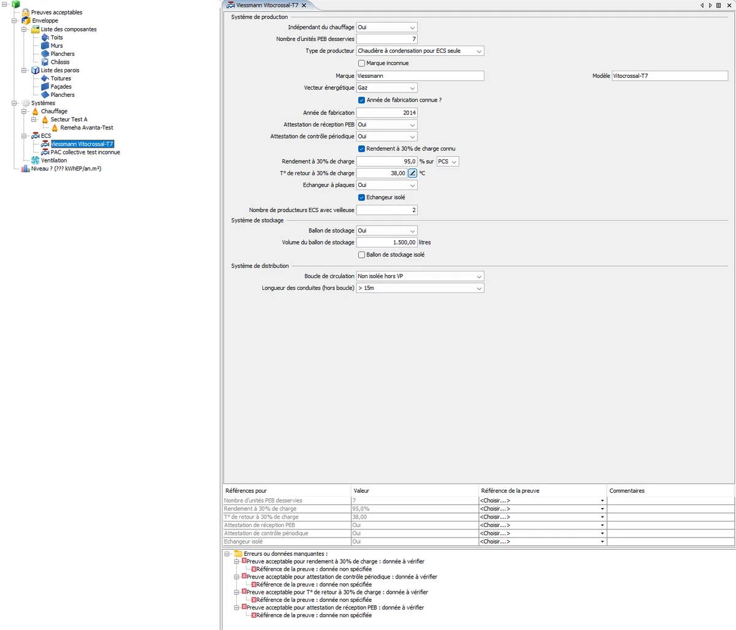Show the open documents list button

719,5
